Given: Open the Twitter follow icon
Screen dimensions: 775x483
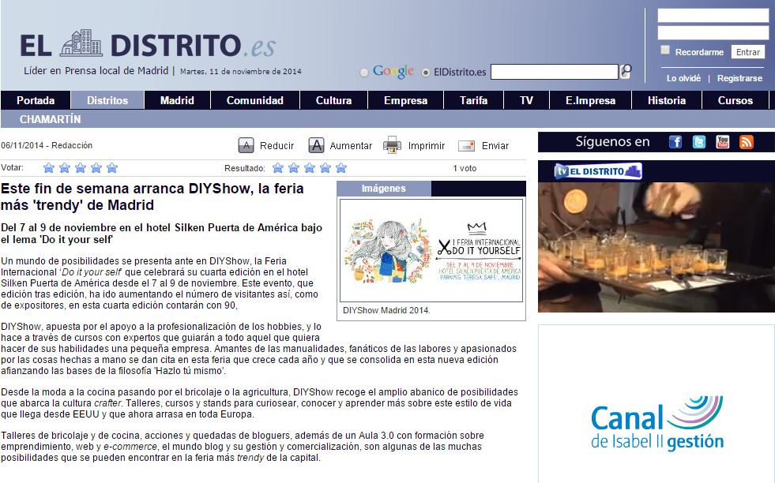Looking at the screenshot, I should pos(699,142).
